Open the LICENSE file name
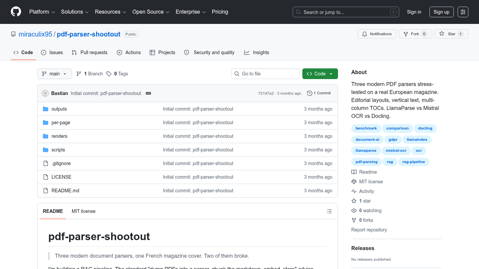Image resolution: width=479 pixels, height=269 pixels. [x=61, y=177]
